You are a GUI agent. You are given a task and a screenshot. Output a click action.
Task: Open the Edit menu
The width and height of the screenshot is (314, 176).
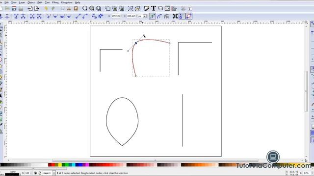pos(6,2)
